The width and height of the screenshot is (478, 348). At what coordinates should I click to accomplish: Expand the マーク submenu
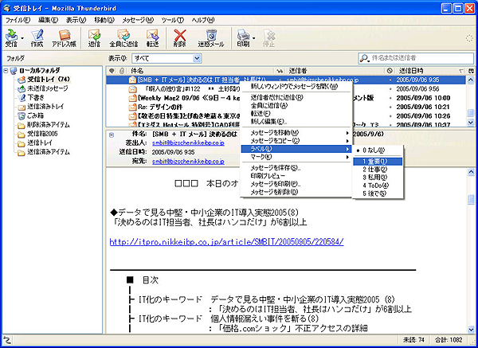pyautogui.click(x=296, y=157)
